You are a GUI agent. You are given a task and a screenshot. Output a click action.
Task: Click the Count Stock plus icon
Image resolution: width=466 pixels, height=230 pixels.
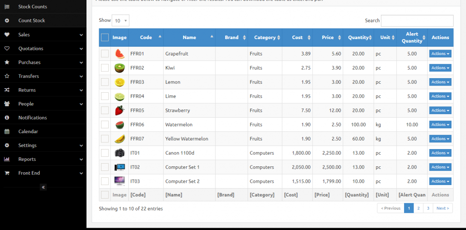[x=7, y=20]
